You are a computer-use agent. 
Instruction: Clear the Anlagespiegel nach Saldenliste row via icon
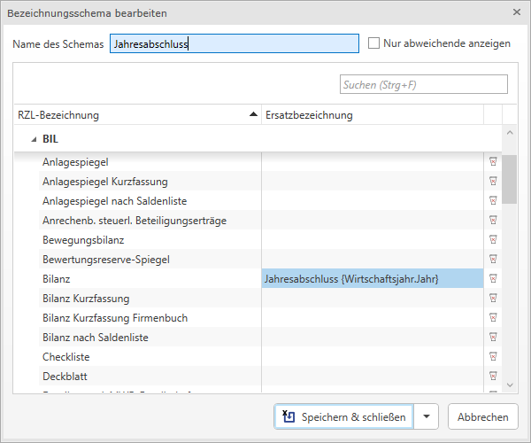[x=493, y=201]
